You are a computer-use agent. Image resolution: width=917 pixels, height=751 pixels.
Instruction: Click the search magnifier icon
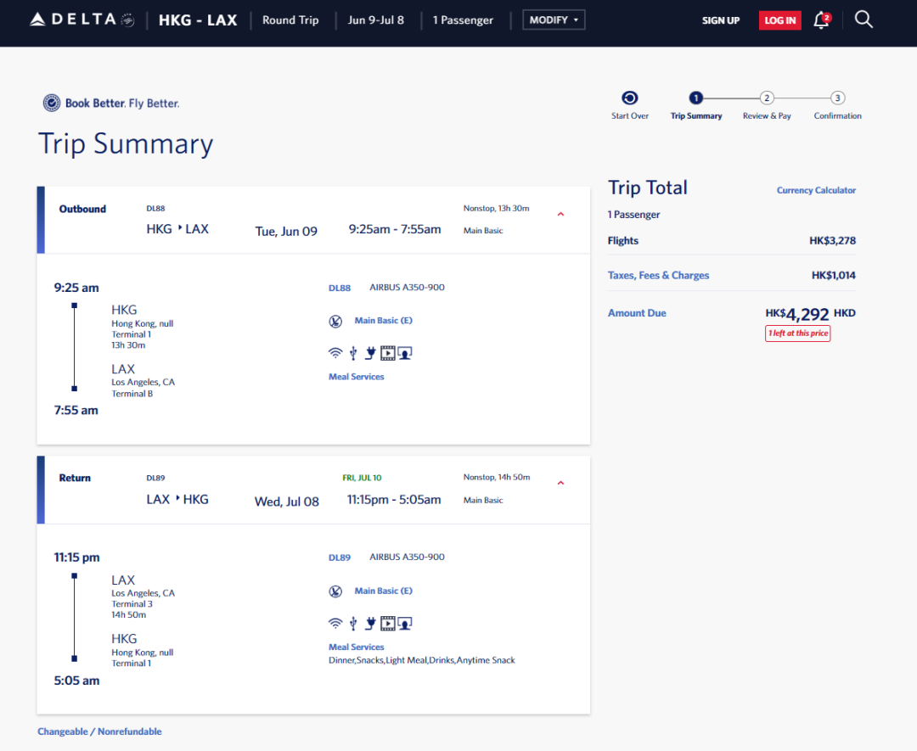(x=864, y=20)
